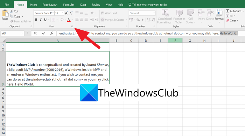The width and height of the screenshot is (245, 136).
Task: Cancel the formula bar entry
Action: click(x=35, y=33)
